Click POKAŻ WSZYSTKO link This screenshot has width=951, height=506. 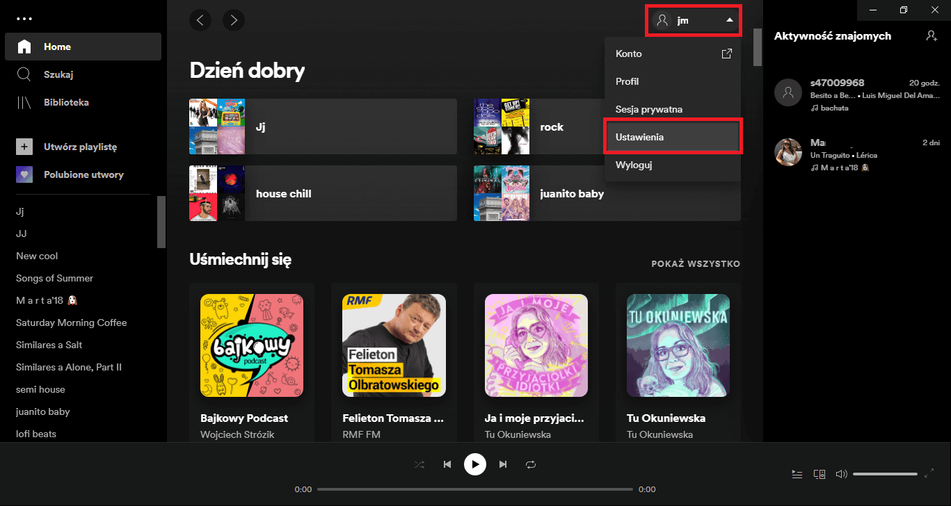696,264
